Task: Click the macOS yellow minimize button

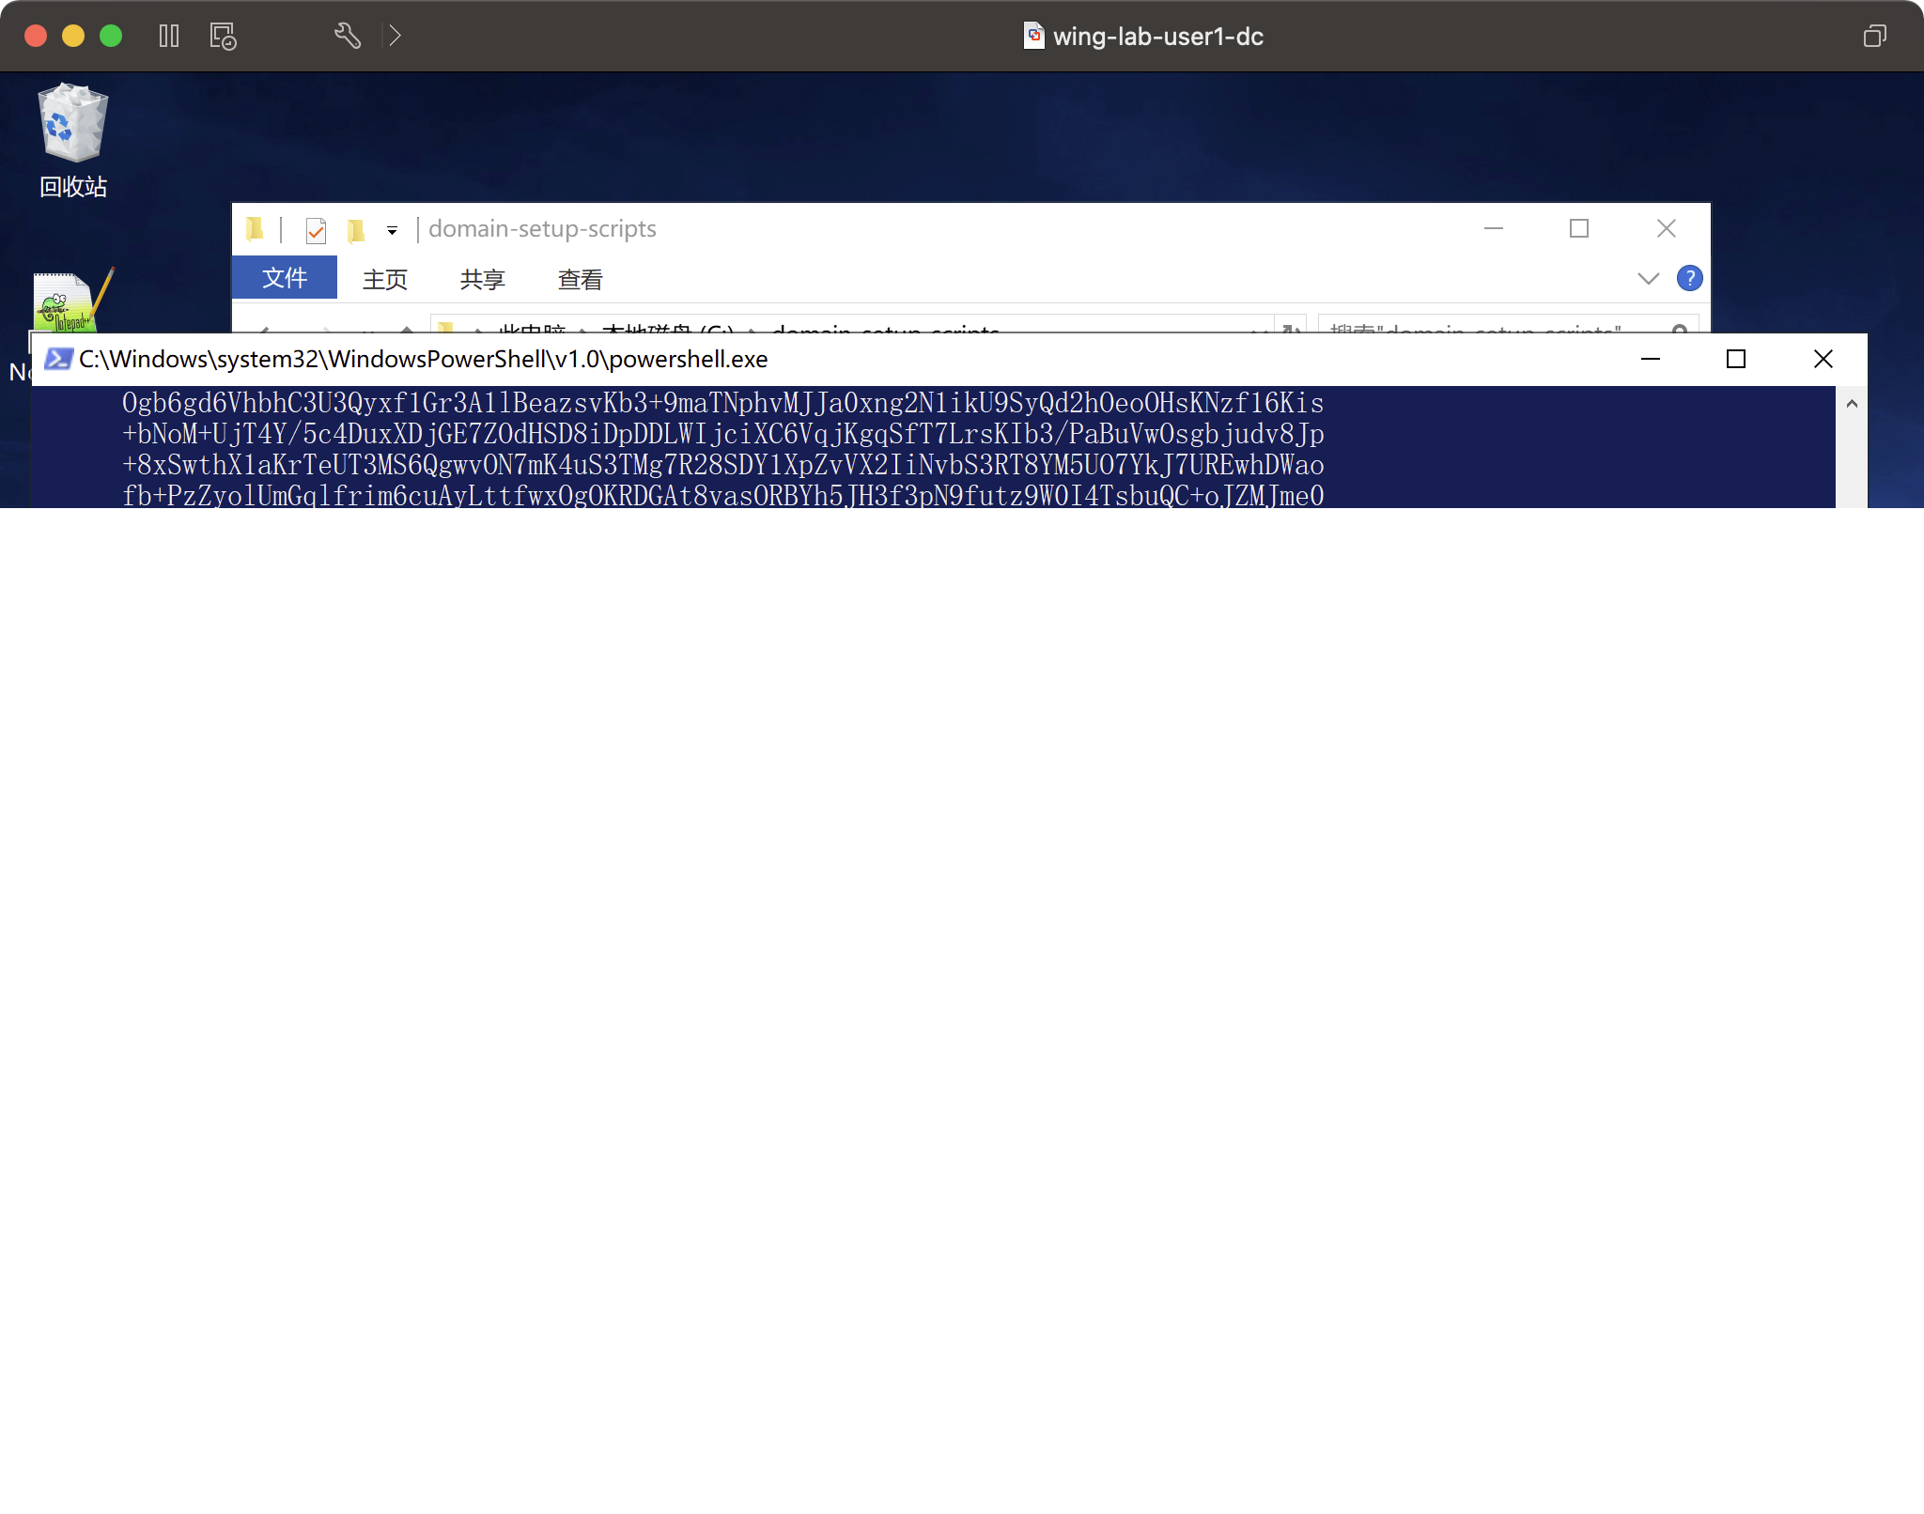Action: coord(73,36)
